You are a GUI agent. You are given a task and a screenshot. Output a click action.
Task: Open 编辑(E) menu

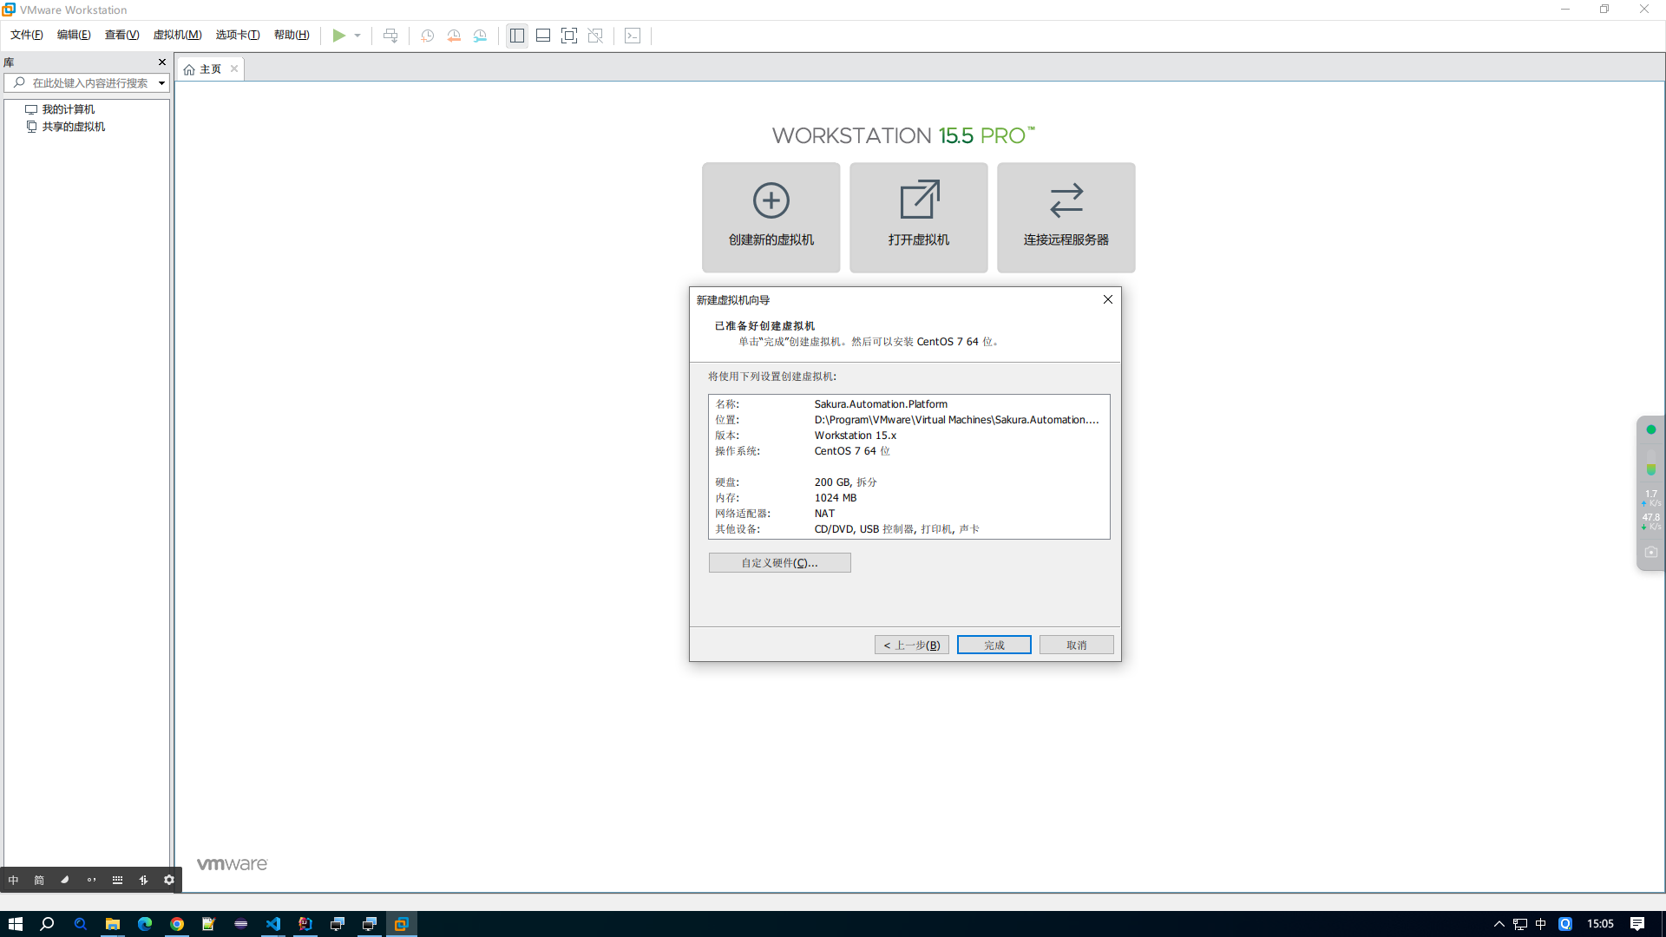click(74, 35)
